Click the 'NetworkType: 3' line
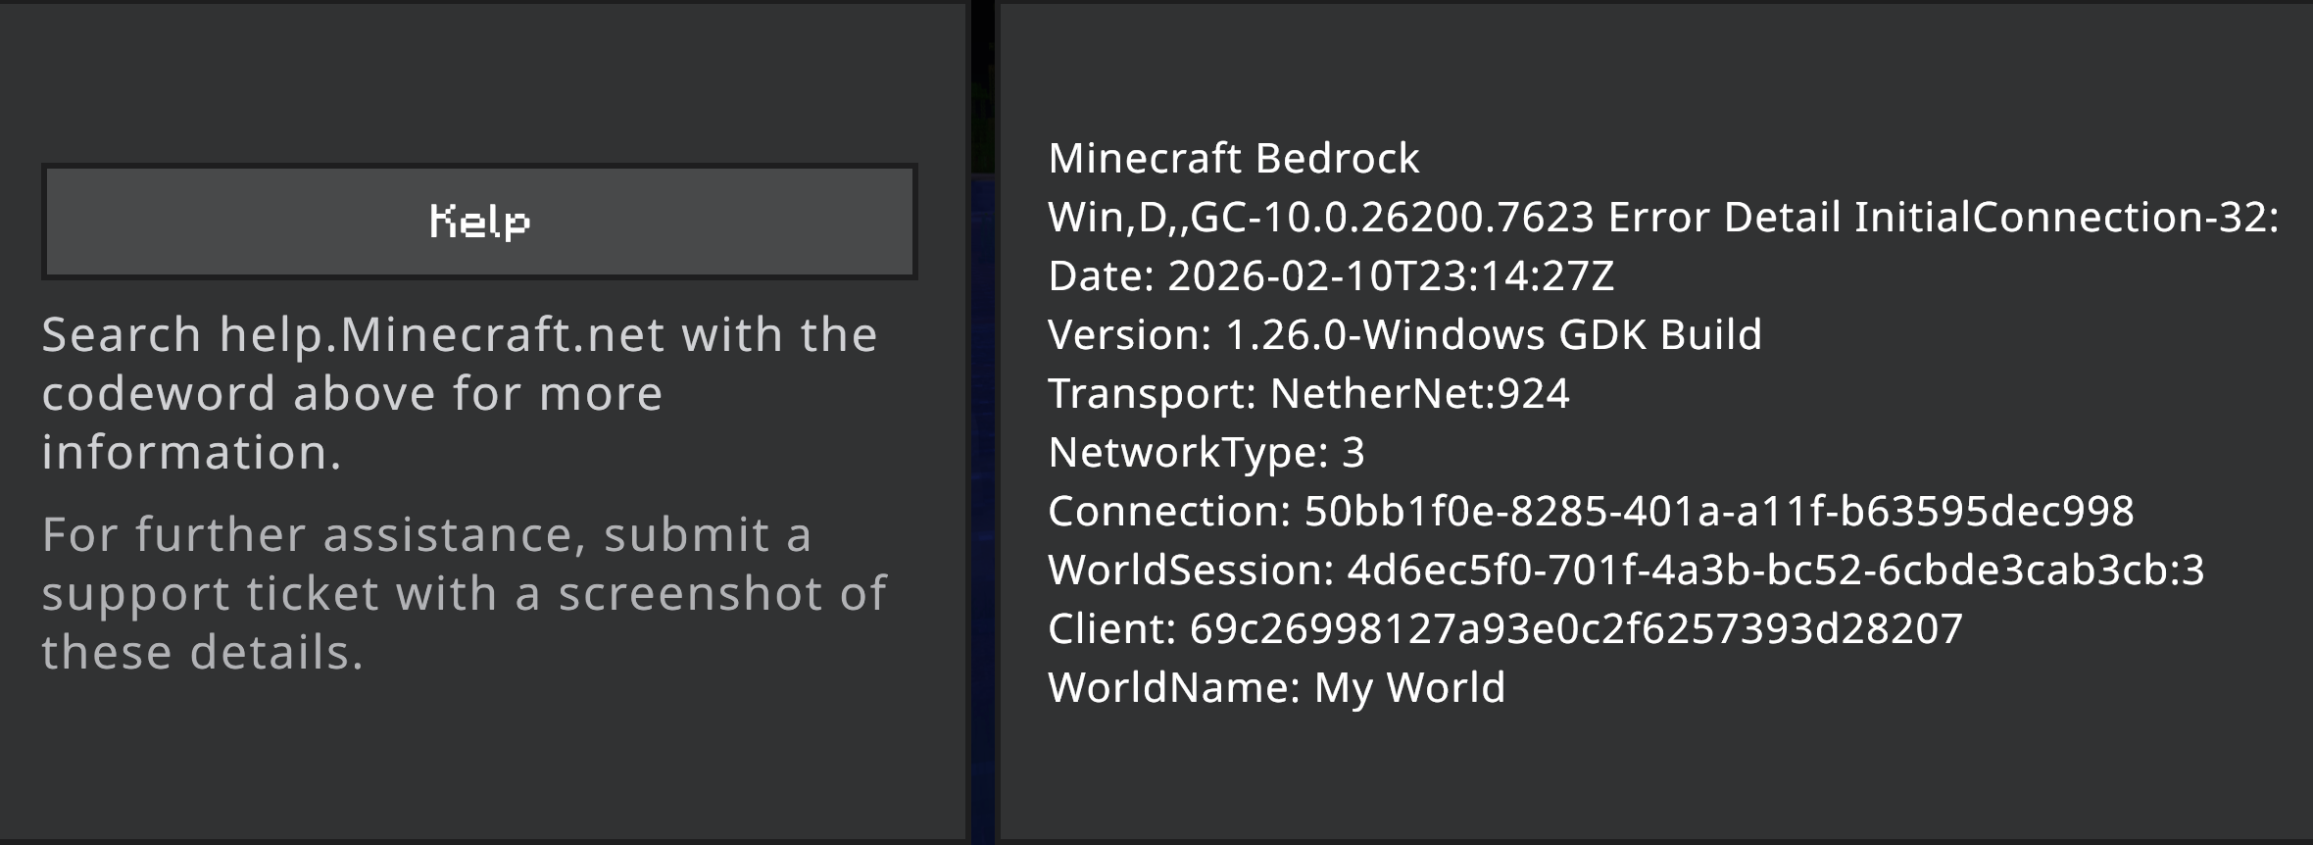This screenshot has width=2313, height=845. coord(1206,453)
